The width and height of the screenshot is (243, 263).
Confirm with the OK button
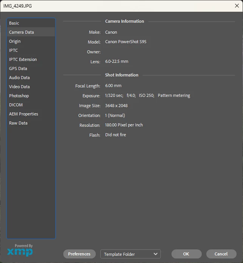pos(186,254)
